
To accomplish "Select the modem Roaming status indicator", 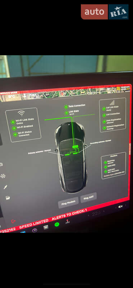I will [105, 162].
